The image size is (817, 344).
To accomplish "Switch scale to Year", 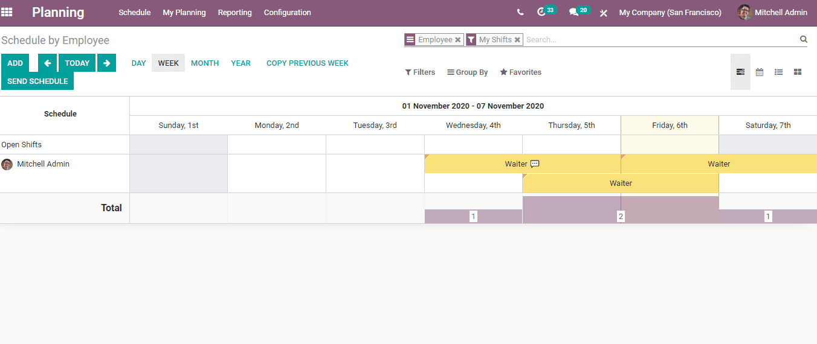I will click(241, 63).
